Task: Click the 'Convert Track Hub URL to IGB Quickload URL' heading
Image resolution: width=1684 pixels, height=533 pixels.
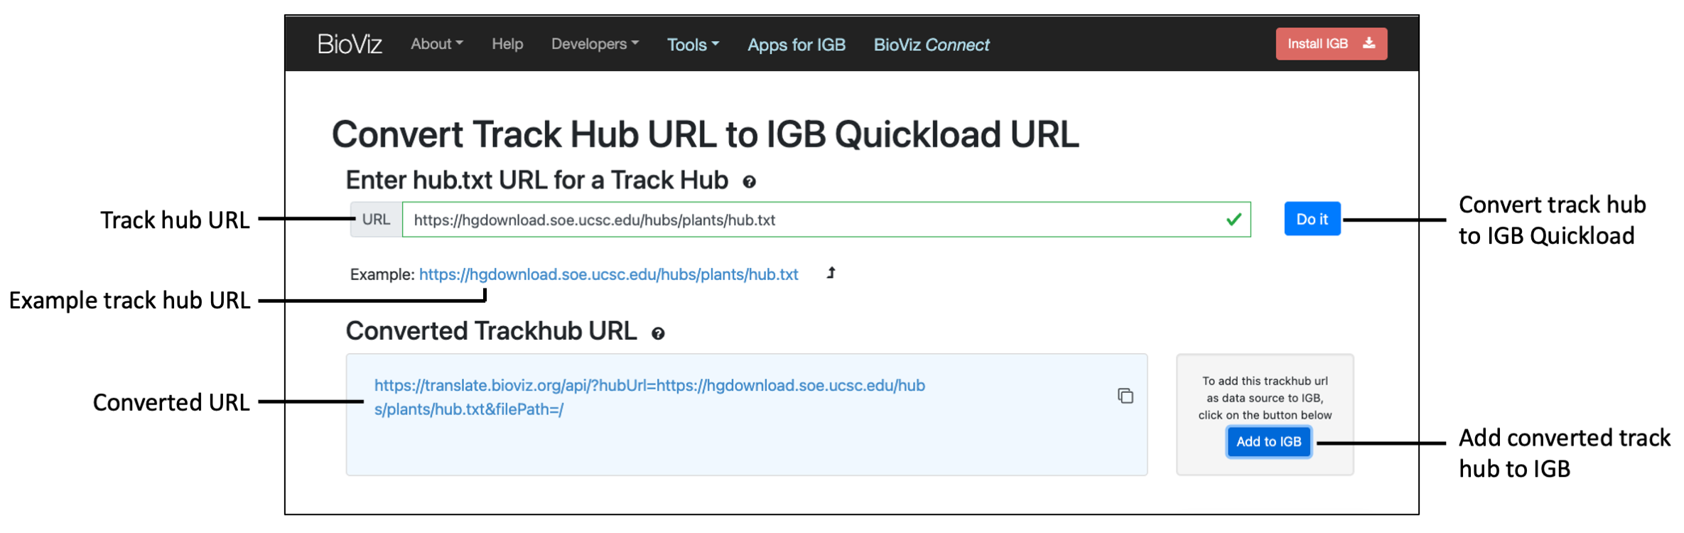Action: click(x=706, y=134)
